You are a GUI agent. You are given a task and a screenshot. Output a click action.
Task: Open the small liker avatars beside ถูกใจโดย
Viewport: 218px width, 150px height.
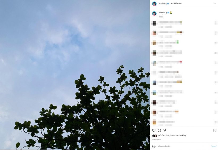(x=155, y=136)
